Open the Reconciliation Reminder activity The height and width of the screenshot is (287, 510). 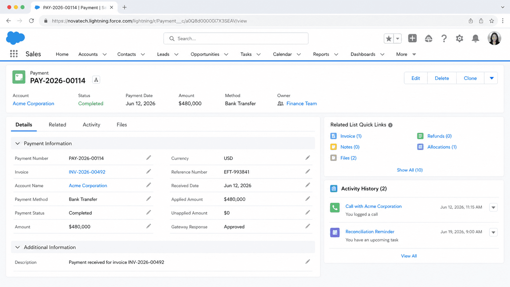370,232
